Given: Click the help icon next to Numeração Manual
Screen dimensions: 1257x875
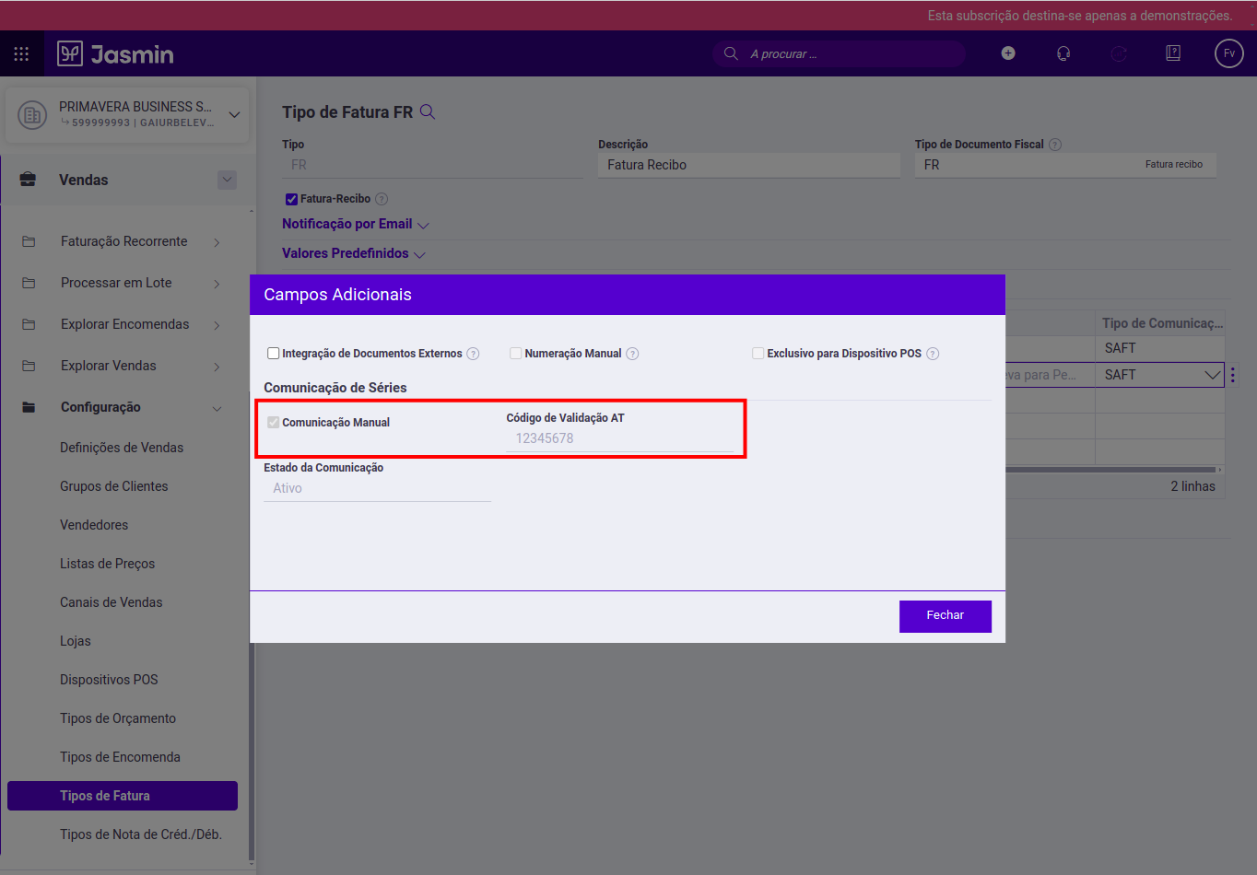Looking at the screenshot, I should (x=632, y=353).
